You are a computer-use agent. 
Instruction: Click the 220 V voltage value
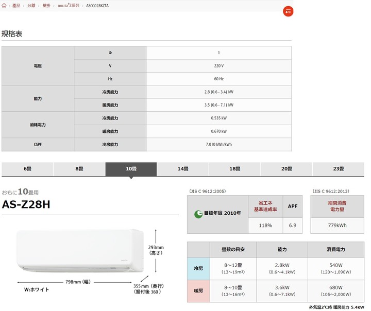click(218, 66)
